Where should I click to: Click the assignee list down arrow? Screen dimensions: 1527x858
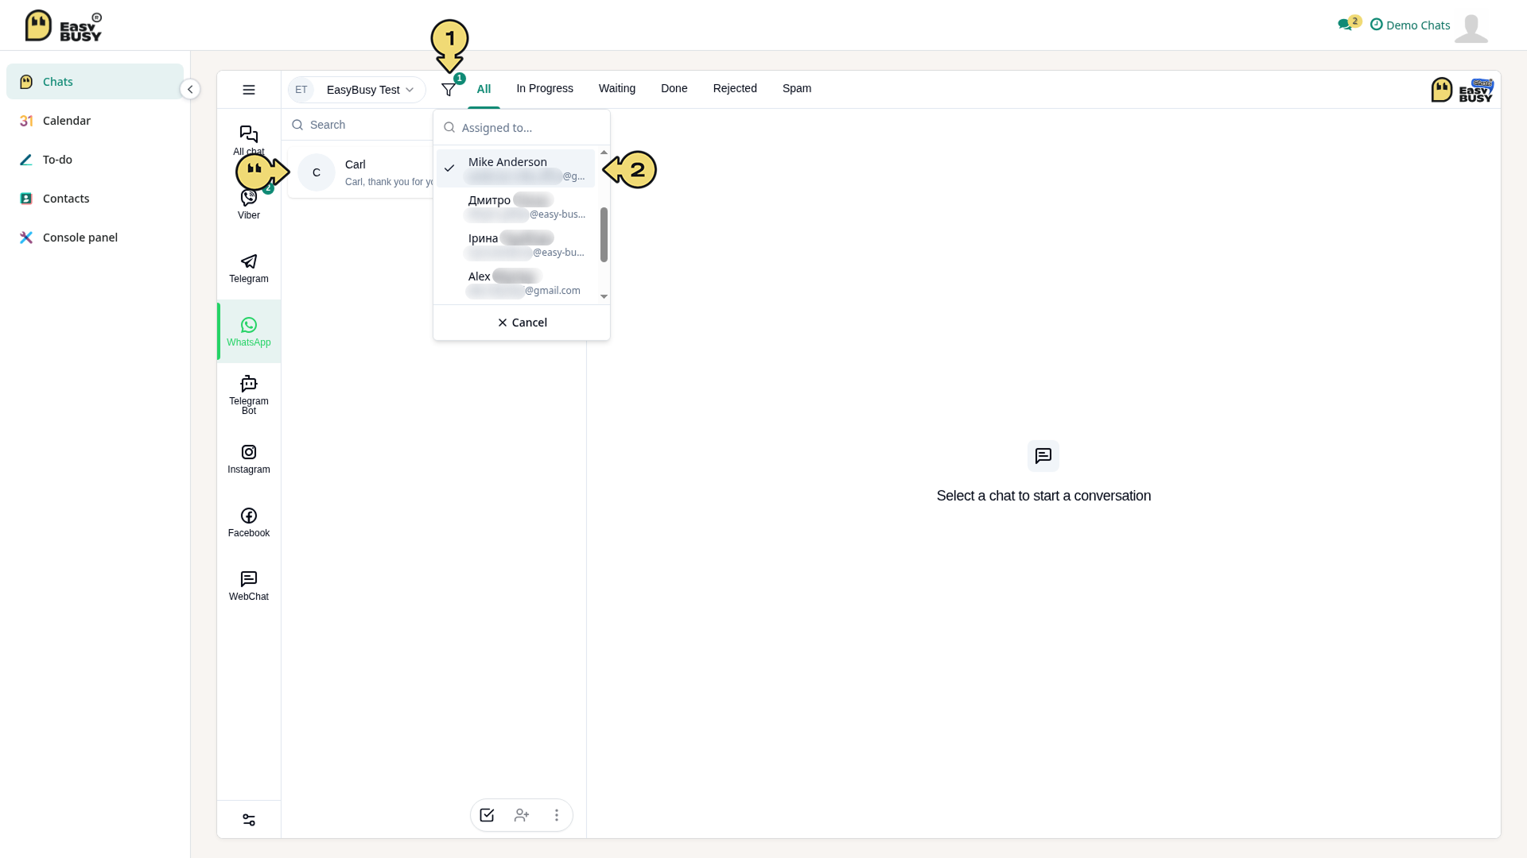coord(604,296)
